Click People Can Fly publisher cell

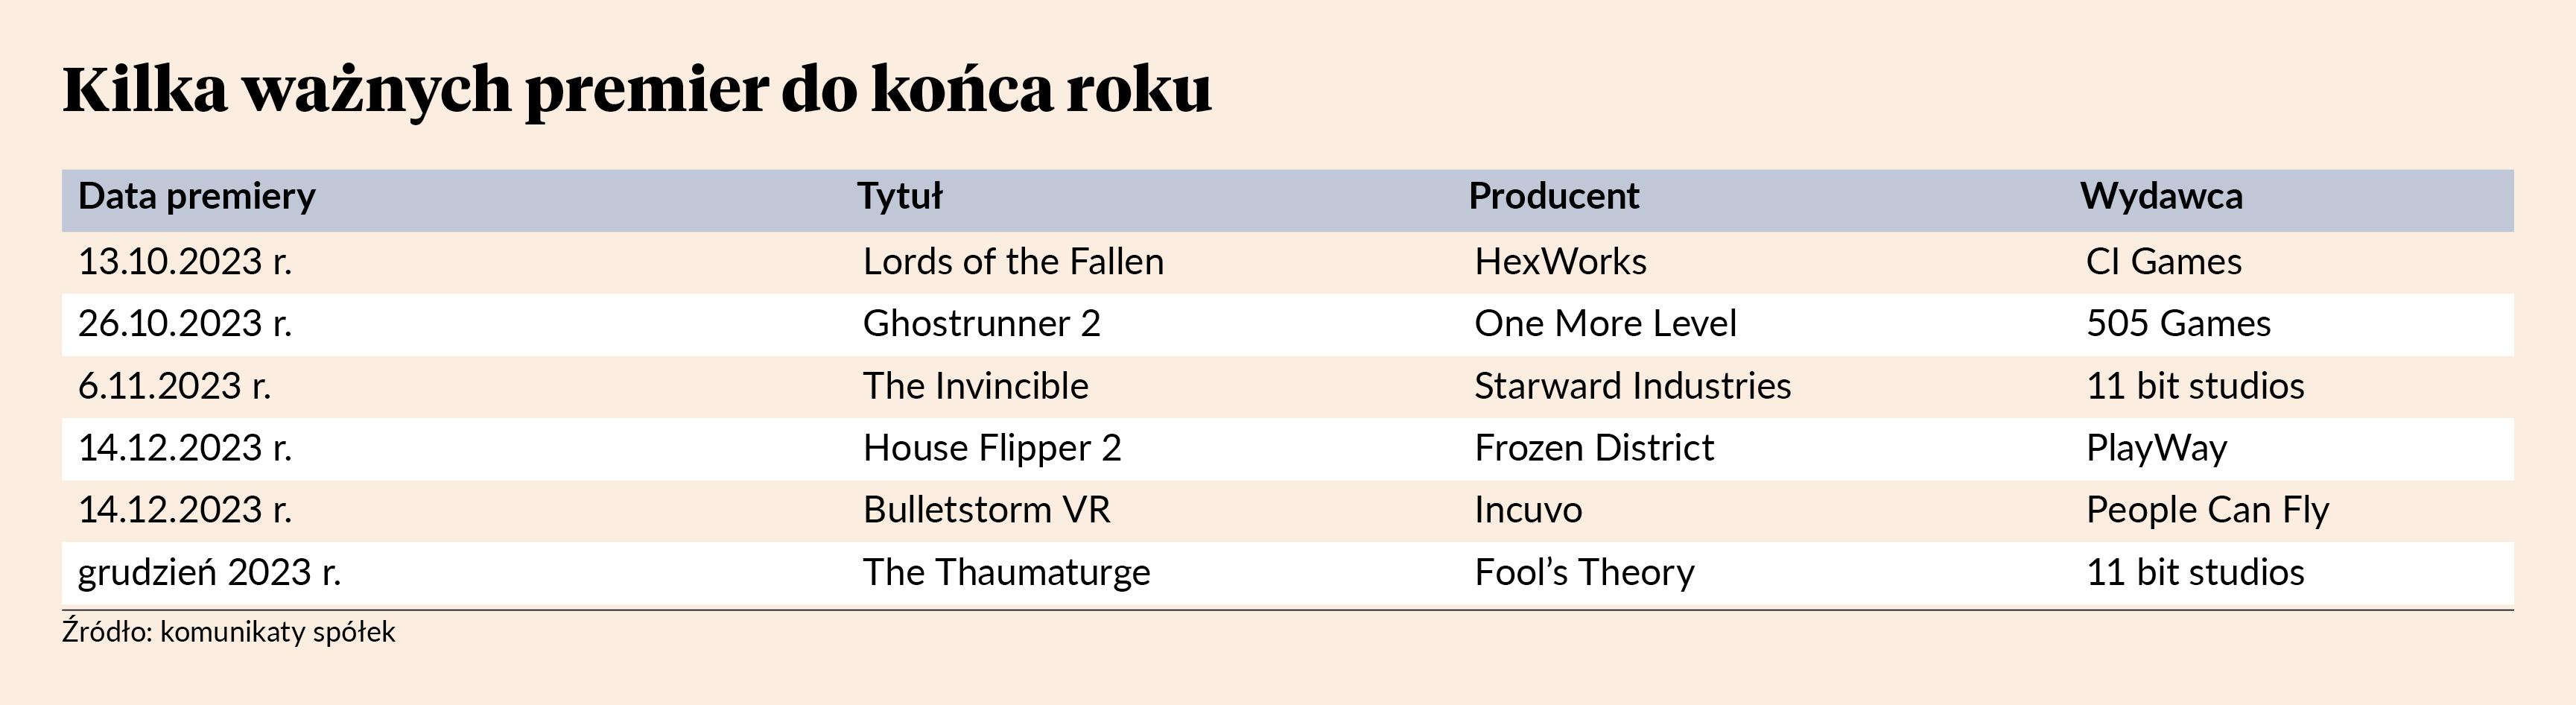[x=2207, y=511]
